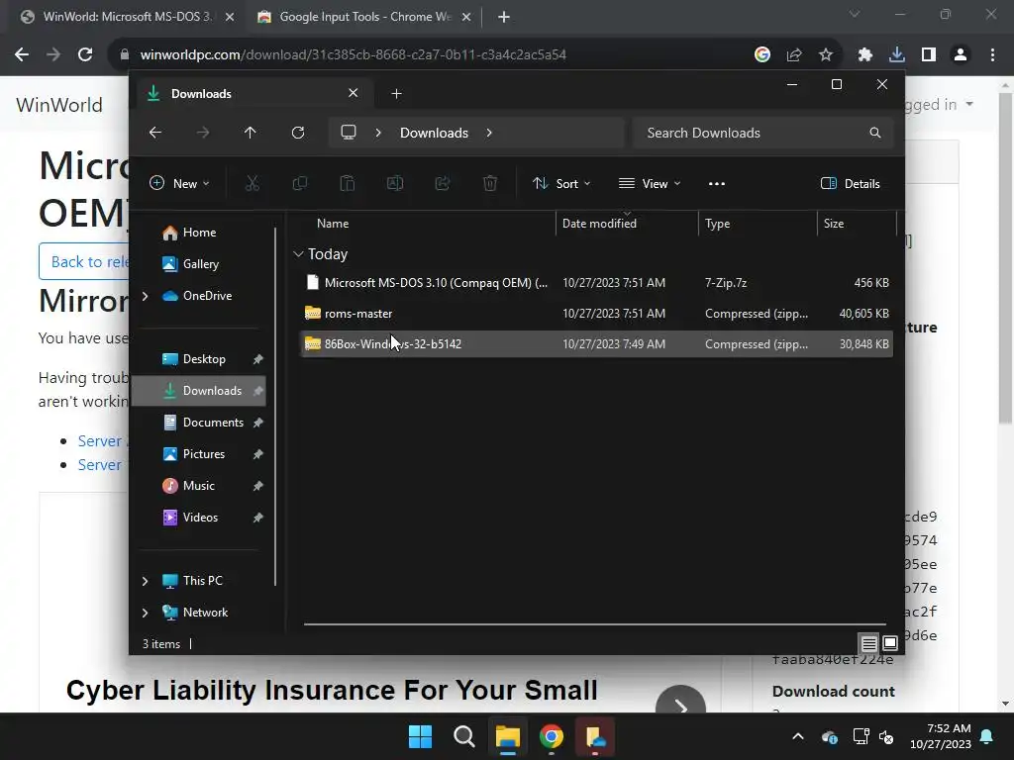Click the Google icon in Chrome address bar
This screenshot has width=1014, height=760.
point(762,54)
